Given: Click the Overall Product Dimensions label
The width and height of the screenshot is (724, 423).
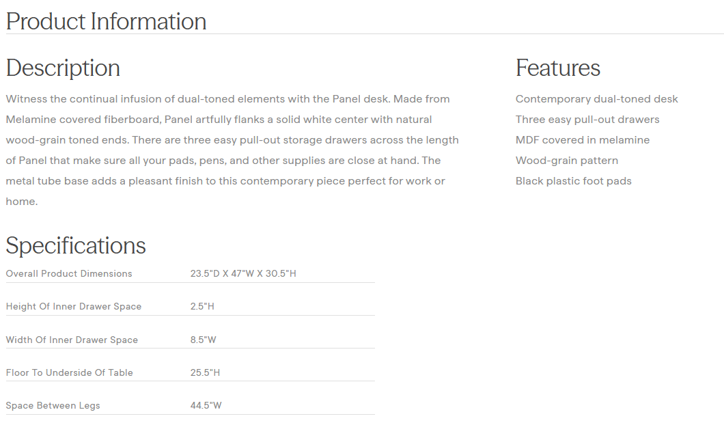Looking at the screenshot, I should click(69, 273).
